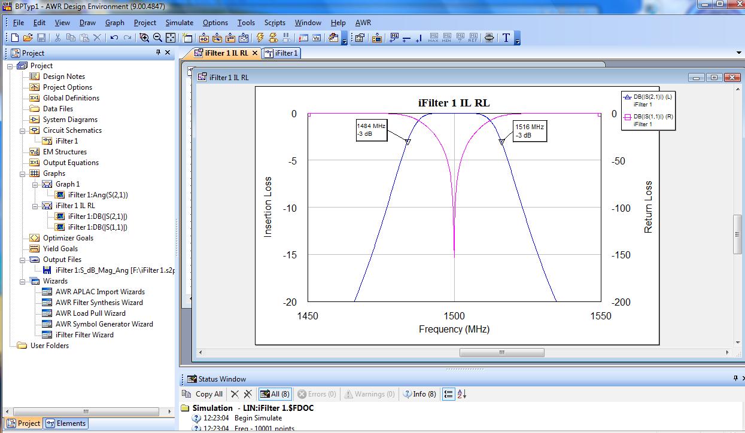
Task: Click the Cut scissors toolbar icon
Action: point(57,38)
